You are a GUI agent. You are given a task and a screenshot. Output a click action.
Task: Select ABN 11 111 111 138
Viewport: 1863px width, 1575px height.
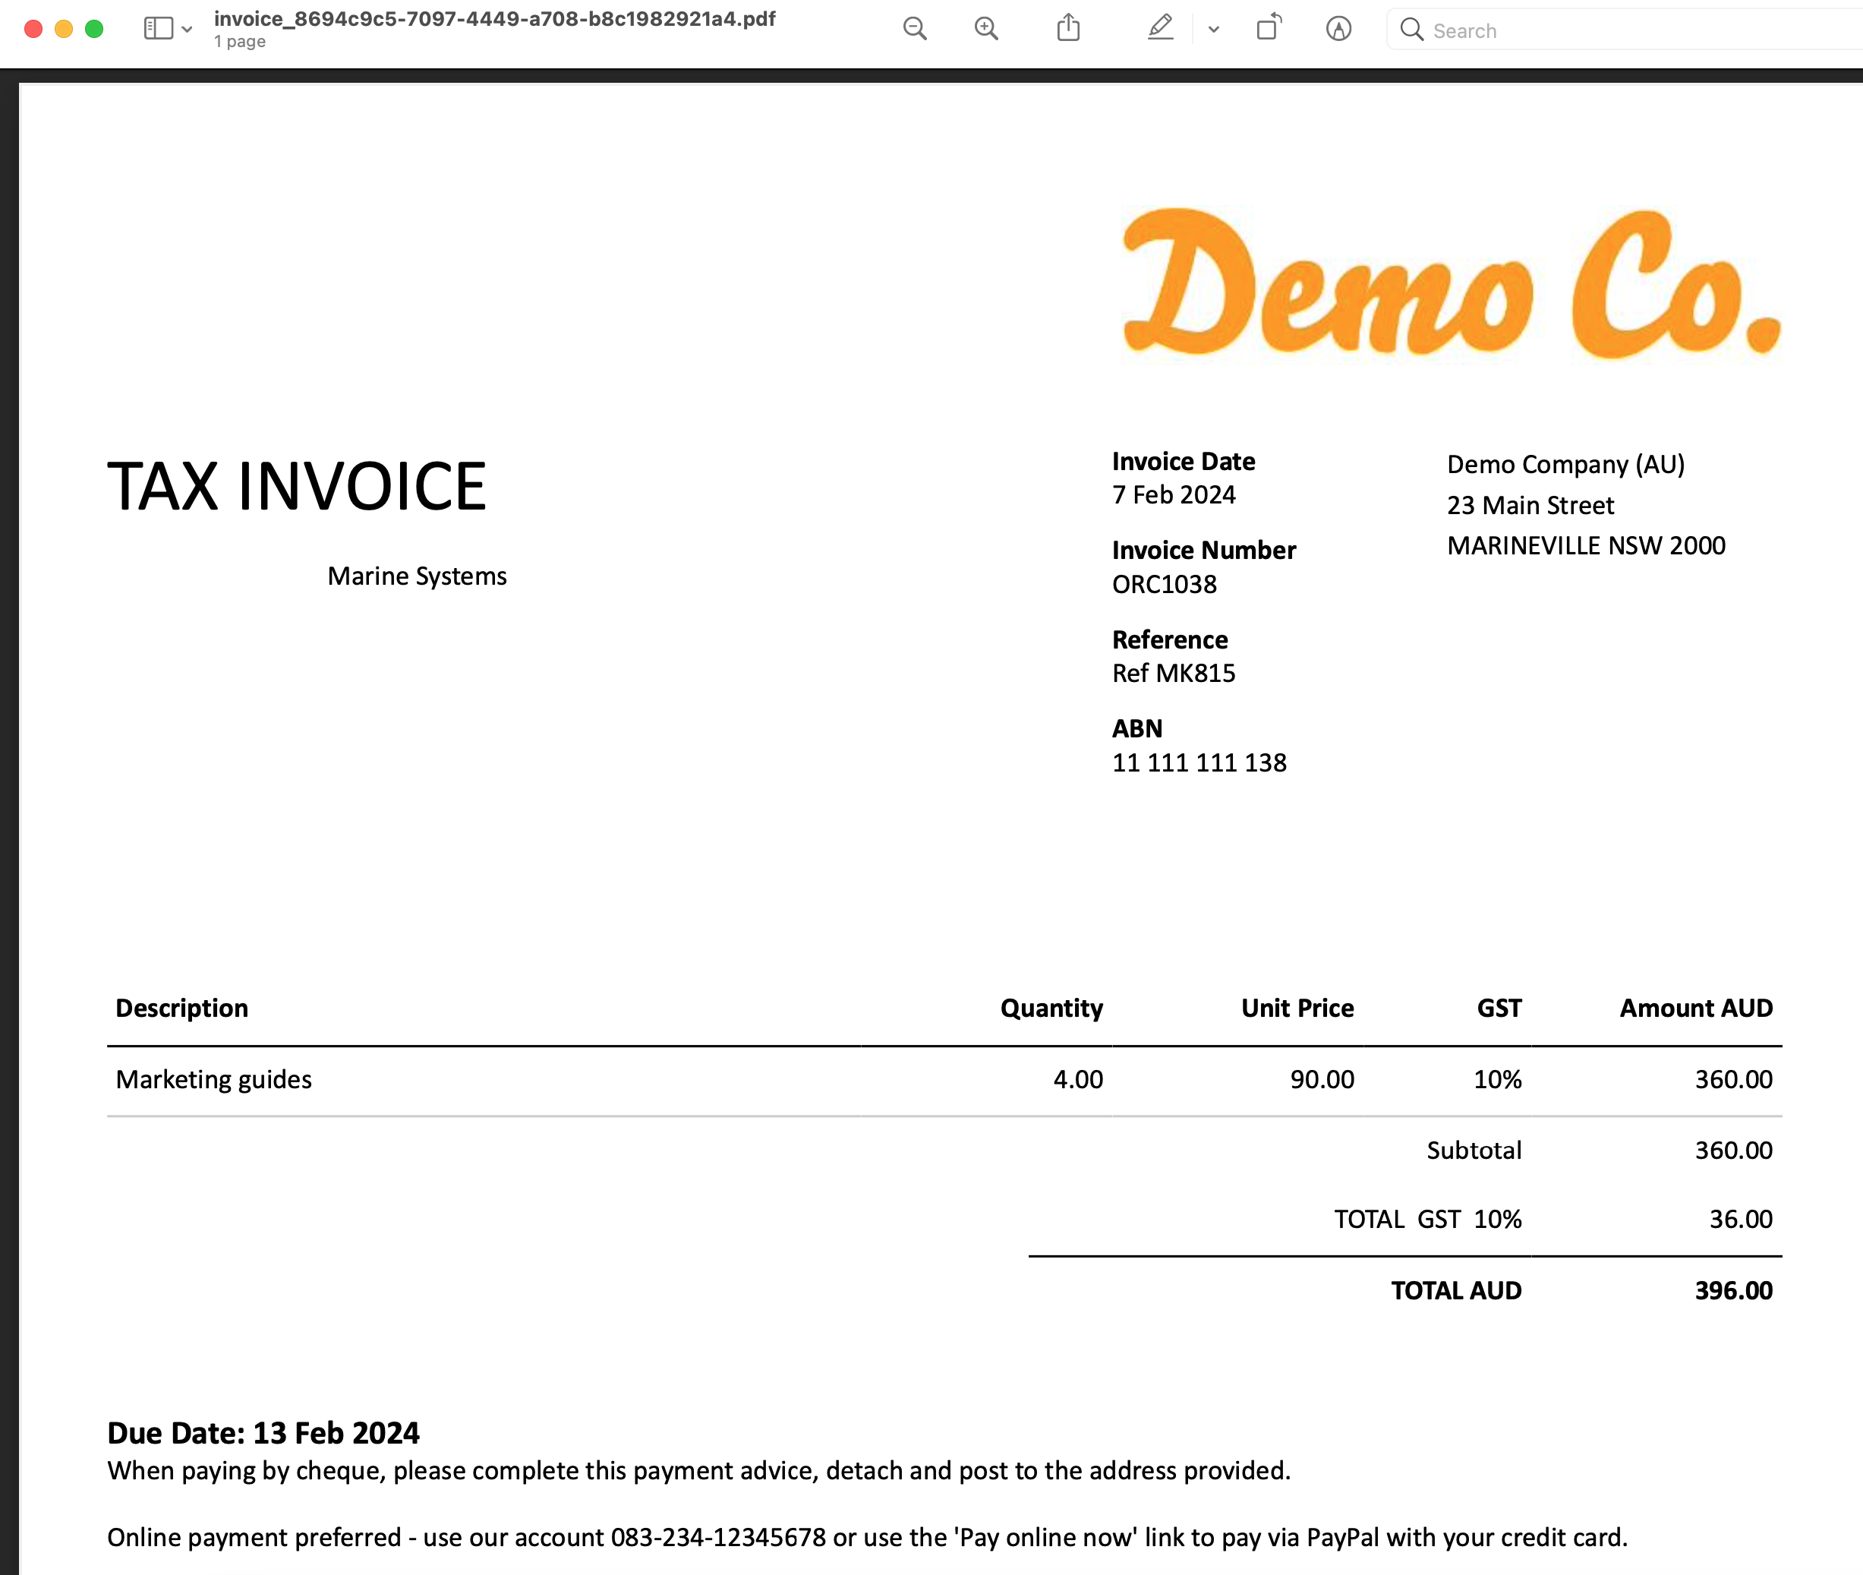(1199, 762)
